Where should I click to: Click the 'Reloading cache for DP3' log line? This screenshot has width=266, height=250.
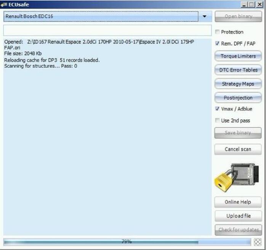click(x=52, y=60)
